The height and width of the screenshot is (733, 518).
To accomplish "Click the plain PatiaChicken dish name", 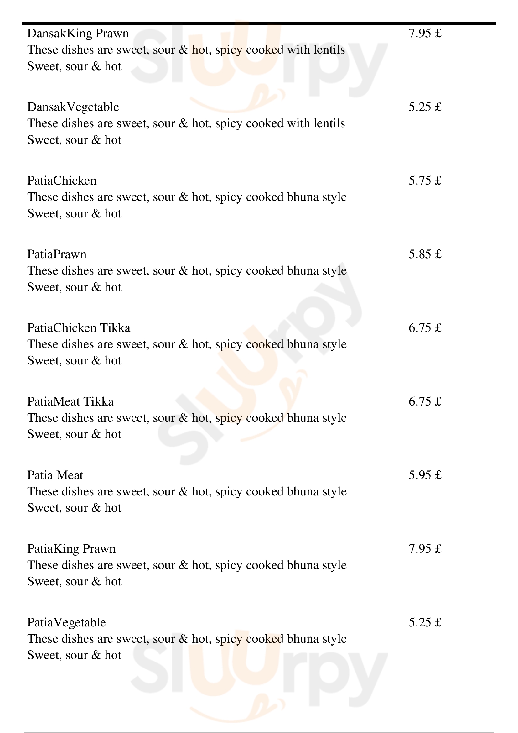I will click(62, 181).
